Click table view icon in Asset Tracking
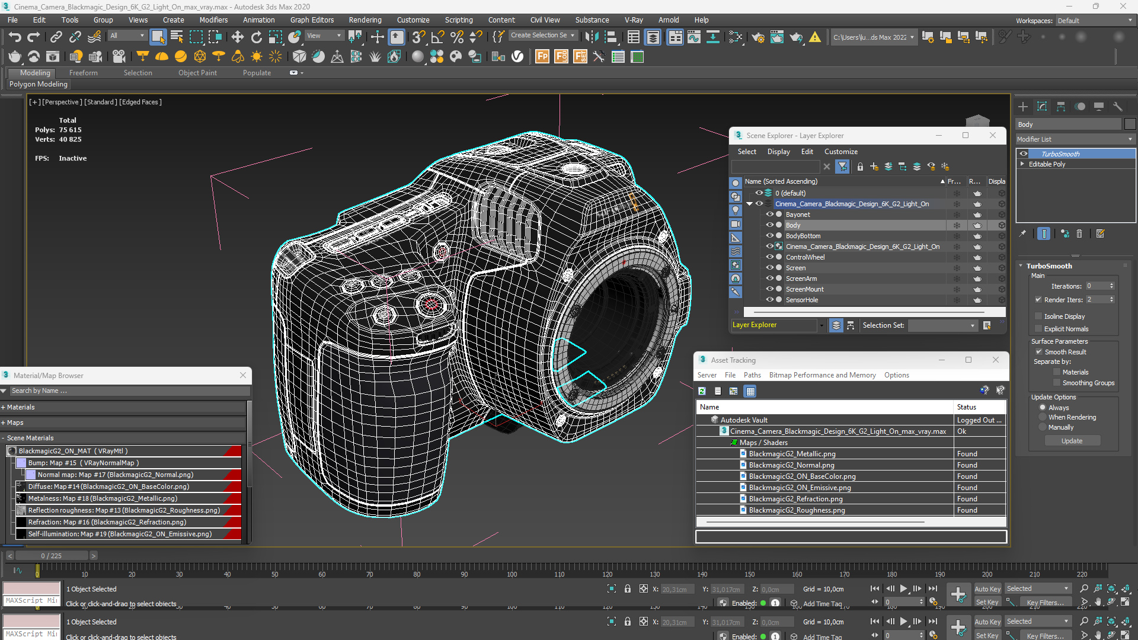The image size is (1138, 640). (x=750, y=391)
